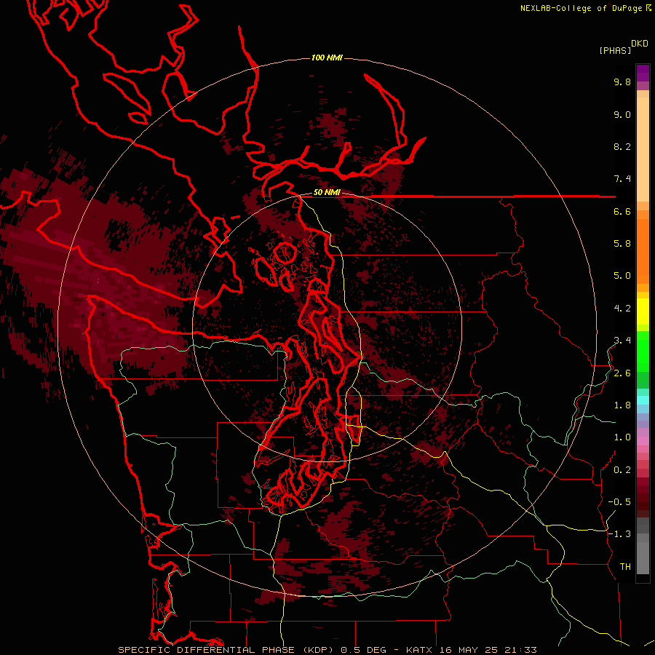Pick the yellow band on color bar

(x=643, y=311)
